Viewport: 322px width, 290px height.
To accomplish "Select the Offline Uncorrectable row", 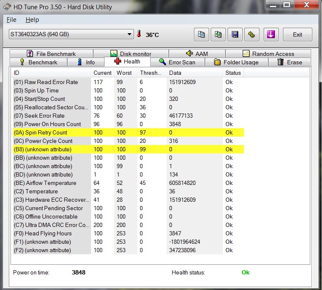I will pyautogui.click(x=128, y=216).
